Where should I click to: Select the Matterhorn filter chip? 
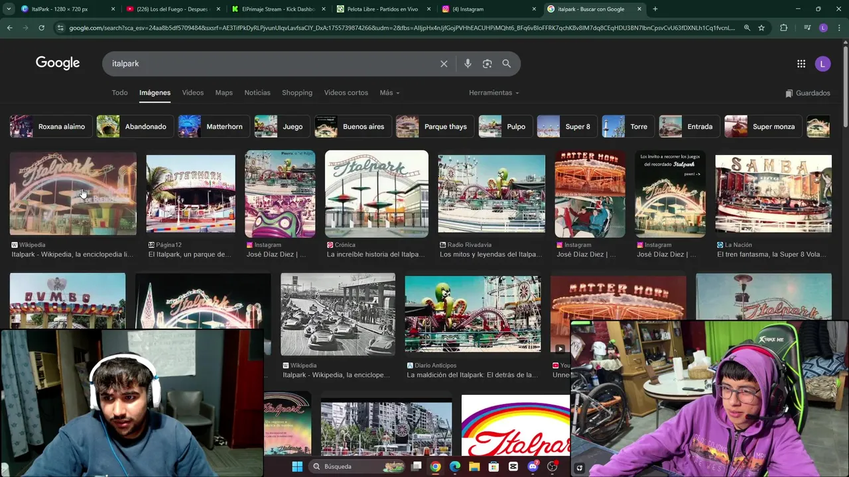[x=214, y=127]
